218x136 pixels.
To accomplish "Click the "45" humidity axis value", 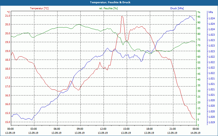I will tap(199, 74).
